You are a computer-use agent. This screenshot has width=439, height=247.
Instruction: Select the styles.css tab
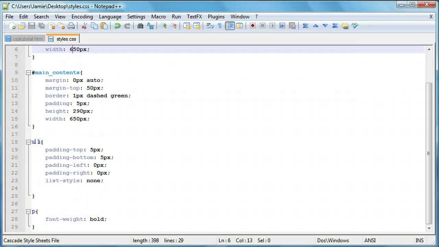click(x=62, y=39)
